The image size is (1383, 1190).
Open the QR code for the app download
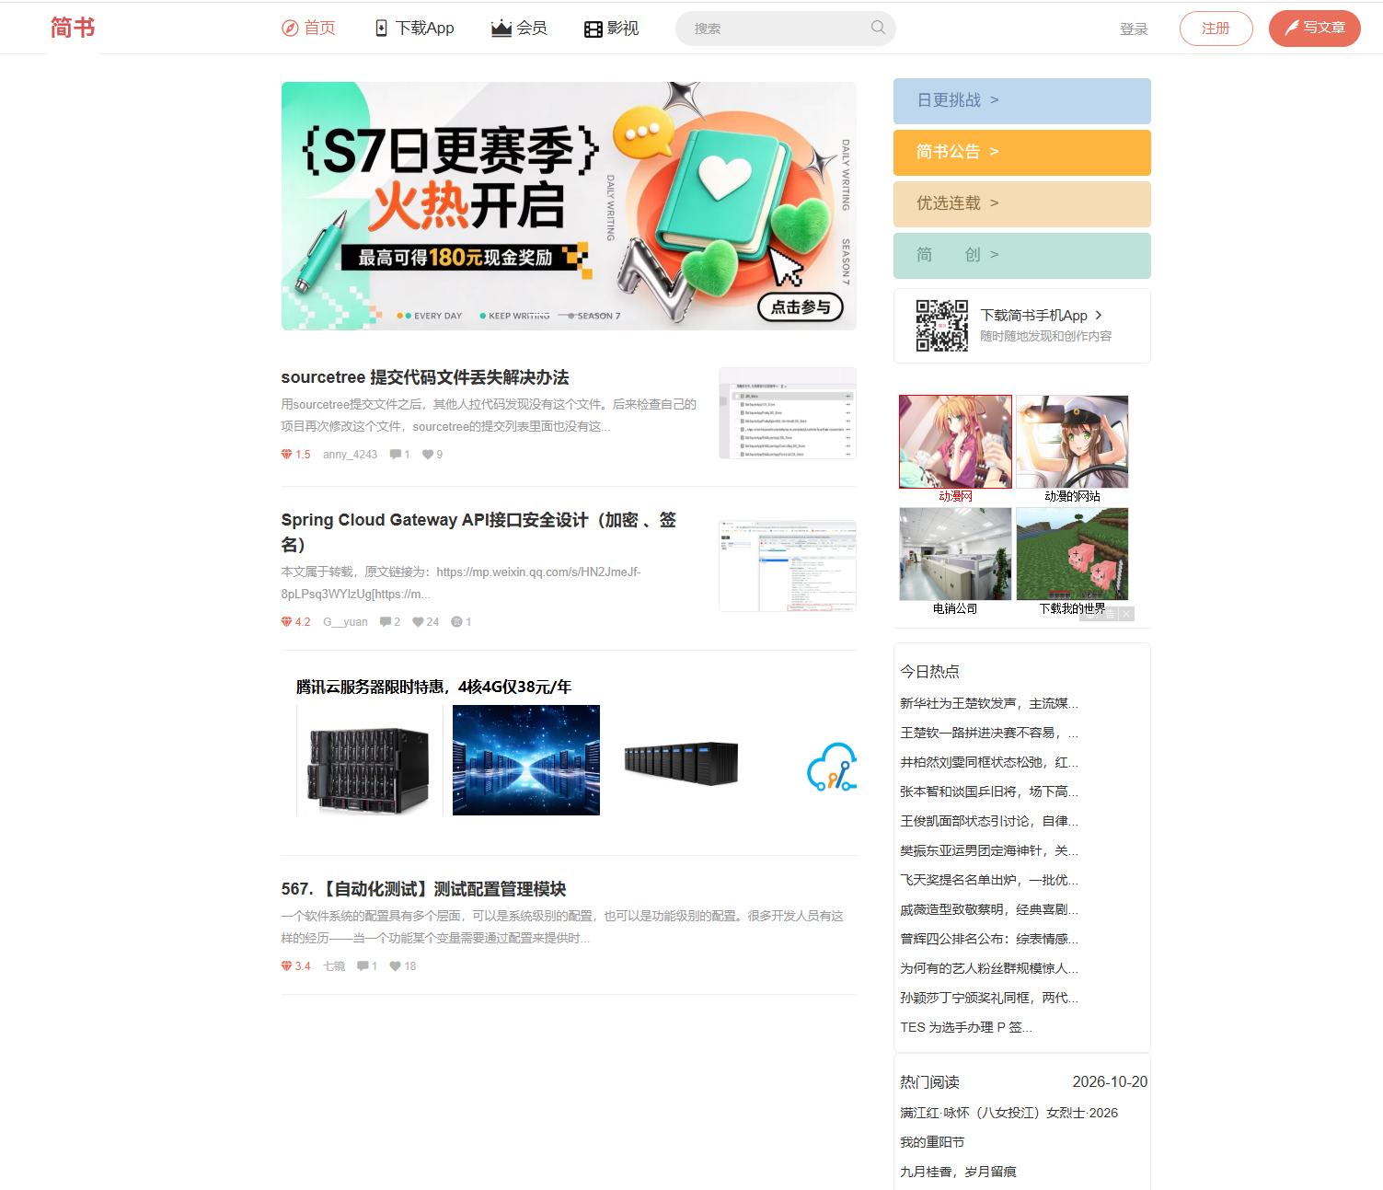[x=941, y=326]
